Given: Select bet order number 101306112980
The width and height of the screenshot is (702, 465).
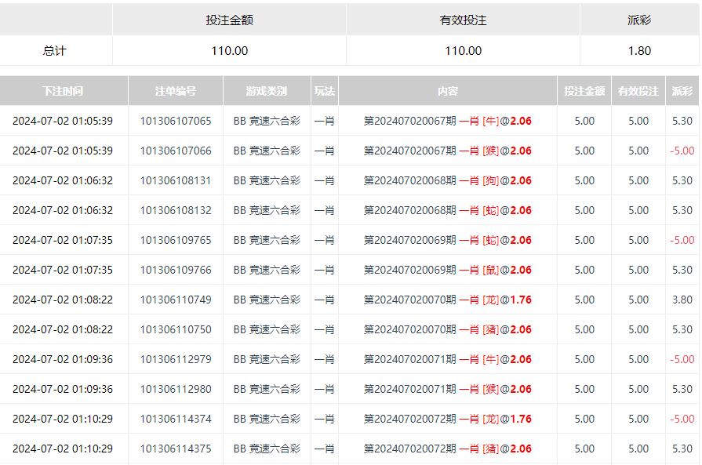Looking at the screenshot, I should 176,389.
